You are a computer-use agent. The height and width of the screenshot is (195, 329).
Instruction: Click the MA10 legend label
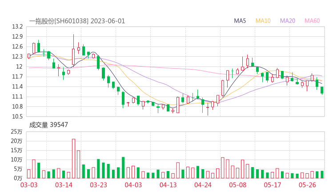point(263,21)
